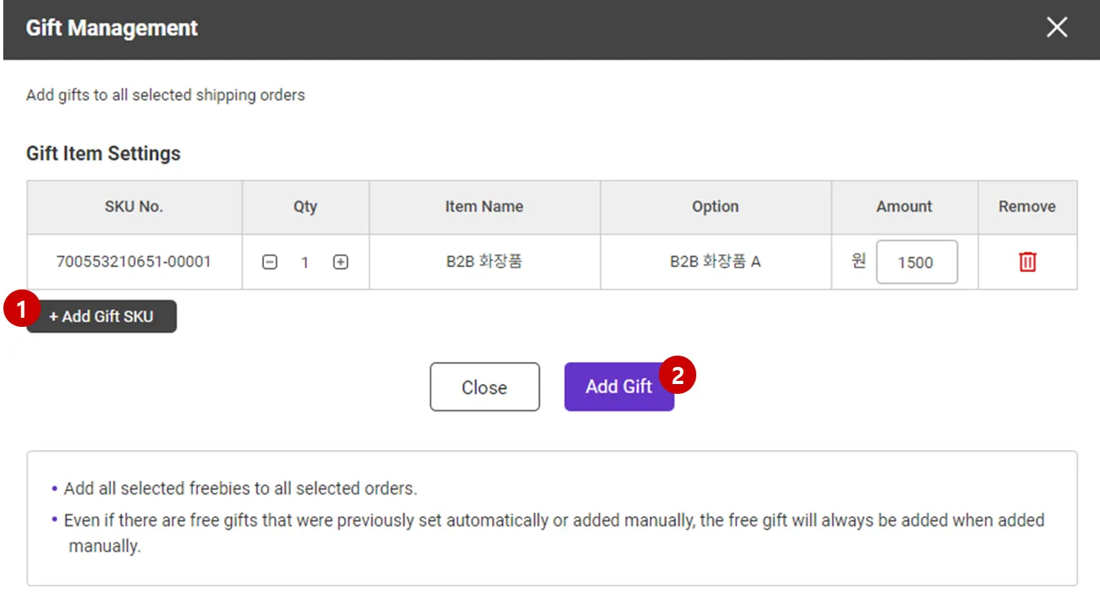Click the B2B 화장품 A option cell
The height and width of the screenshot is (612, 1100).
(715, 262)
